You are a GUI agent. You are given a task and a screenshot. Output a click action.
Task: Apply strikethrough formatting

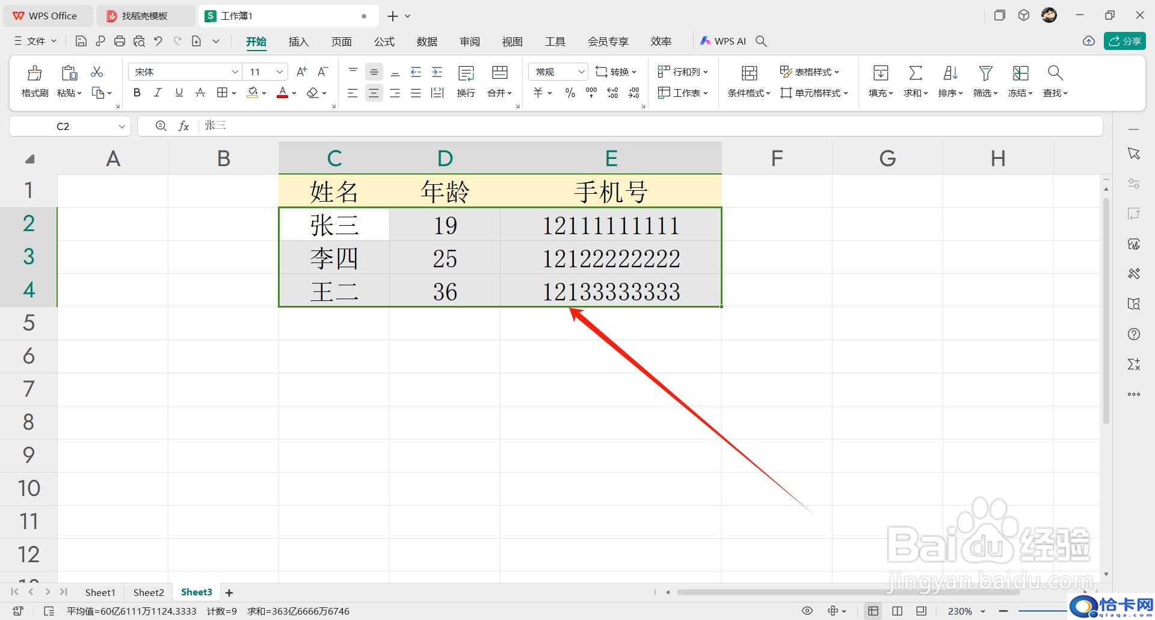pyautogui.click(x=200, y=93)
